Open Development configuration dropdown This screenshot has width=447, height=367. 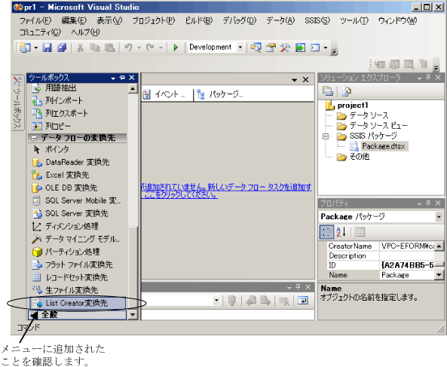pyautogui.click(x=240, y=47)
